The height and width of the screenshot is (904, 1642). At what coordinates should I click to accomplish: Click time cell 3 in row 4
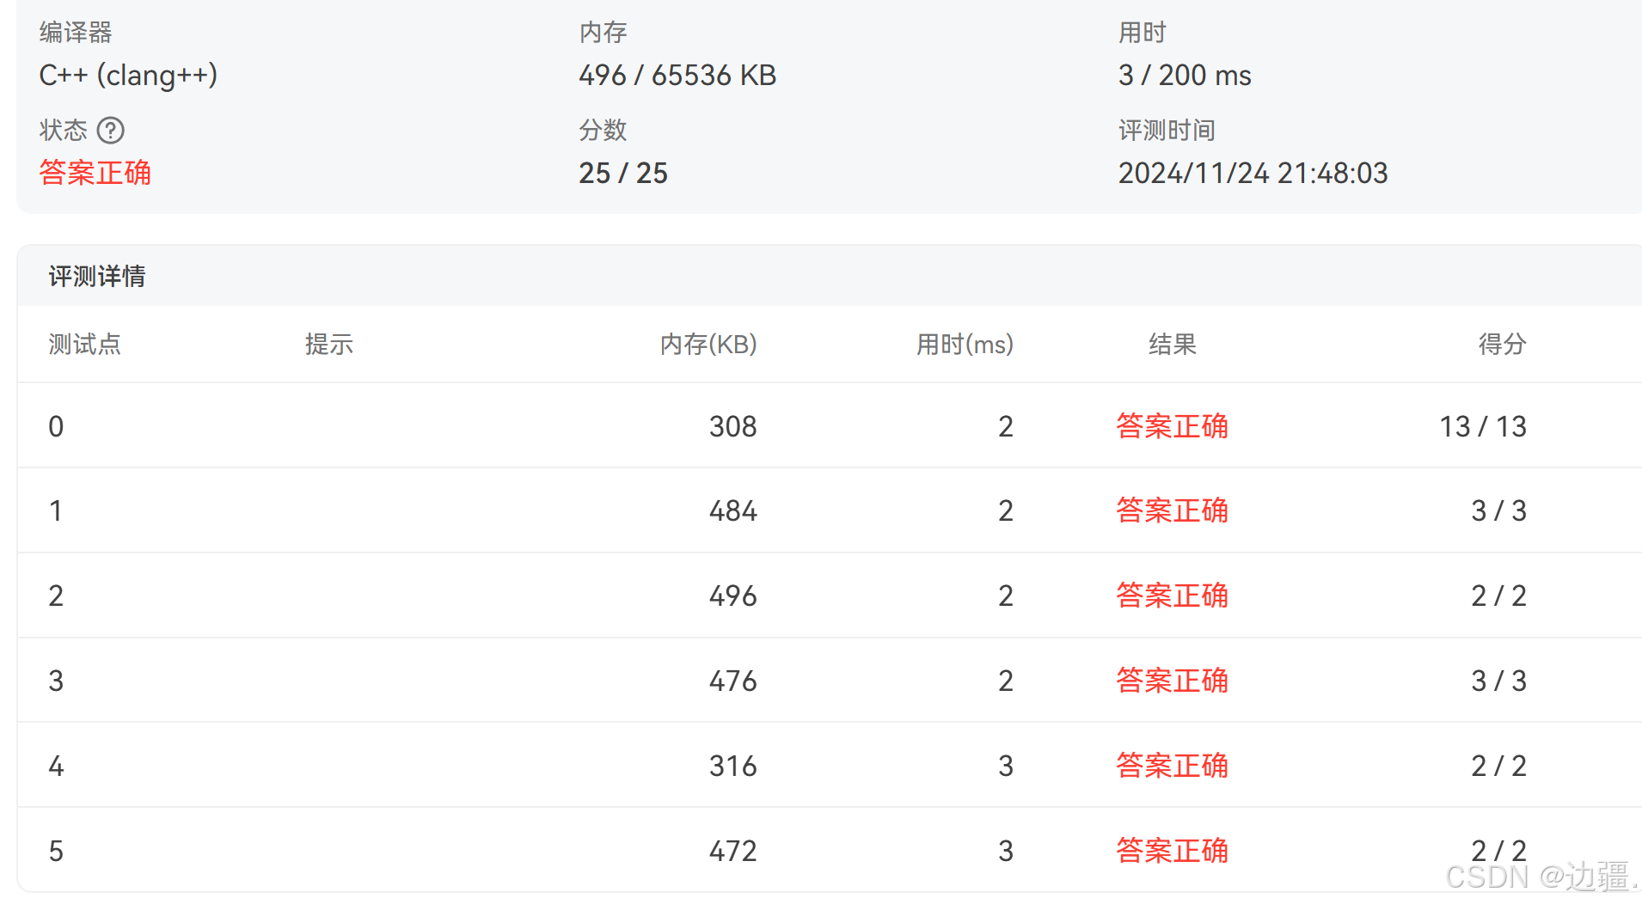[1006, 766]
